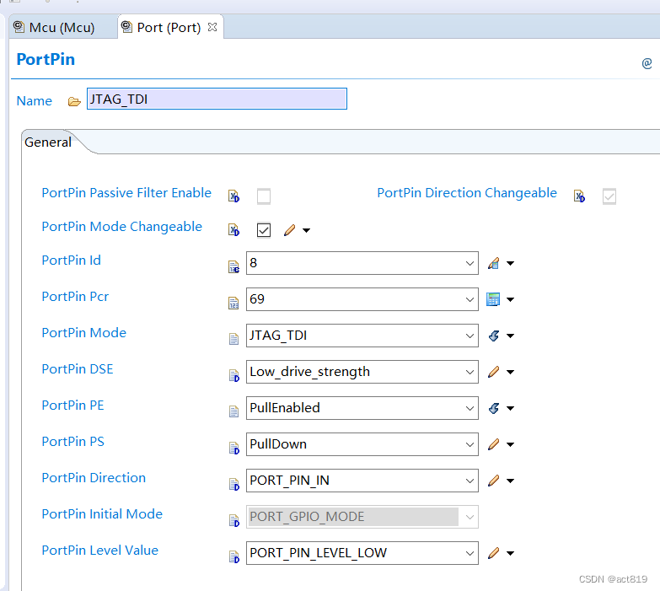Click the folder icon beside Name field
Viewport: 660px width, 591px height.
pos(74,101)
